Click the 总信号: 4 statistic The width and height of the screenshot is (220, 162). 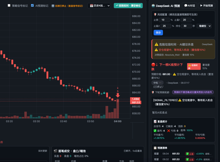click(x=159, y=126)
